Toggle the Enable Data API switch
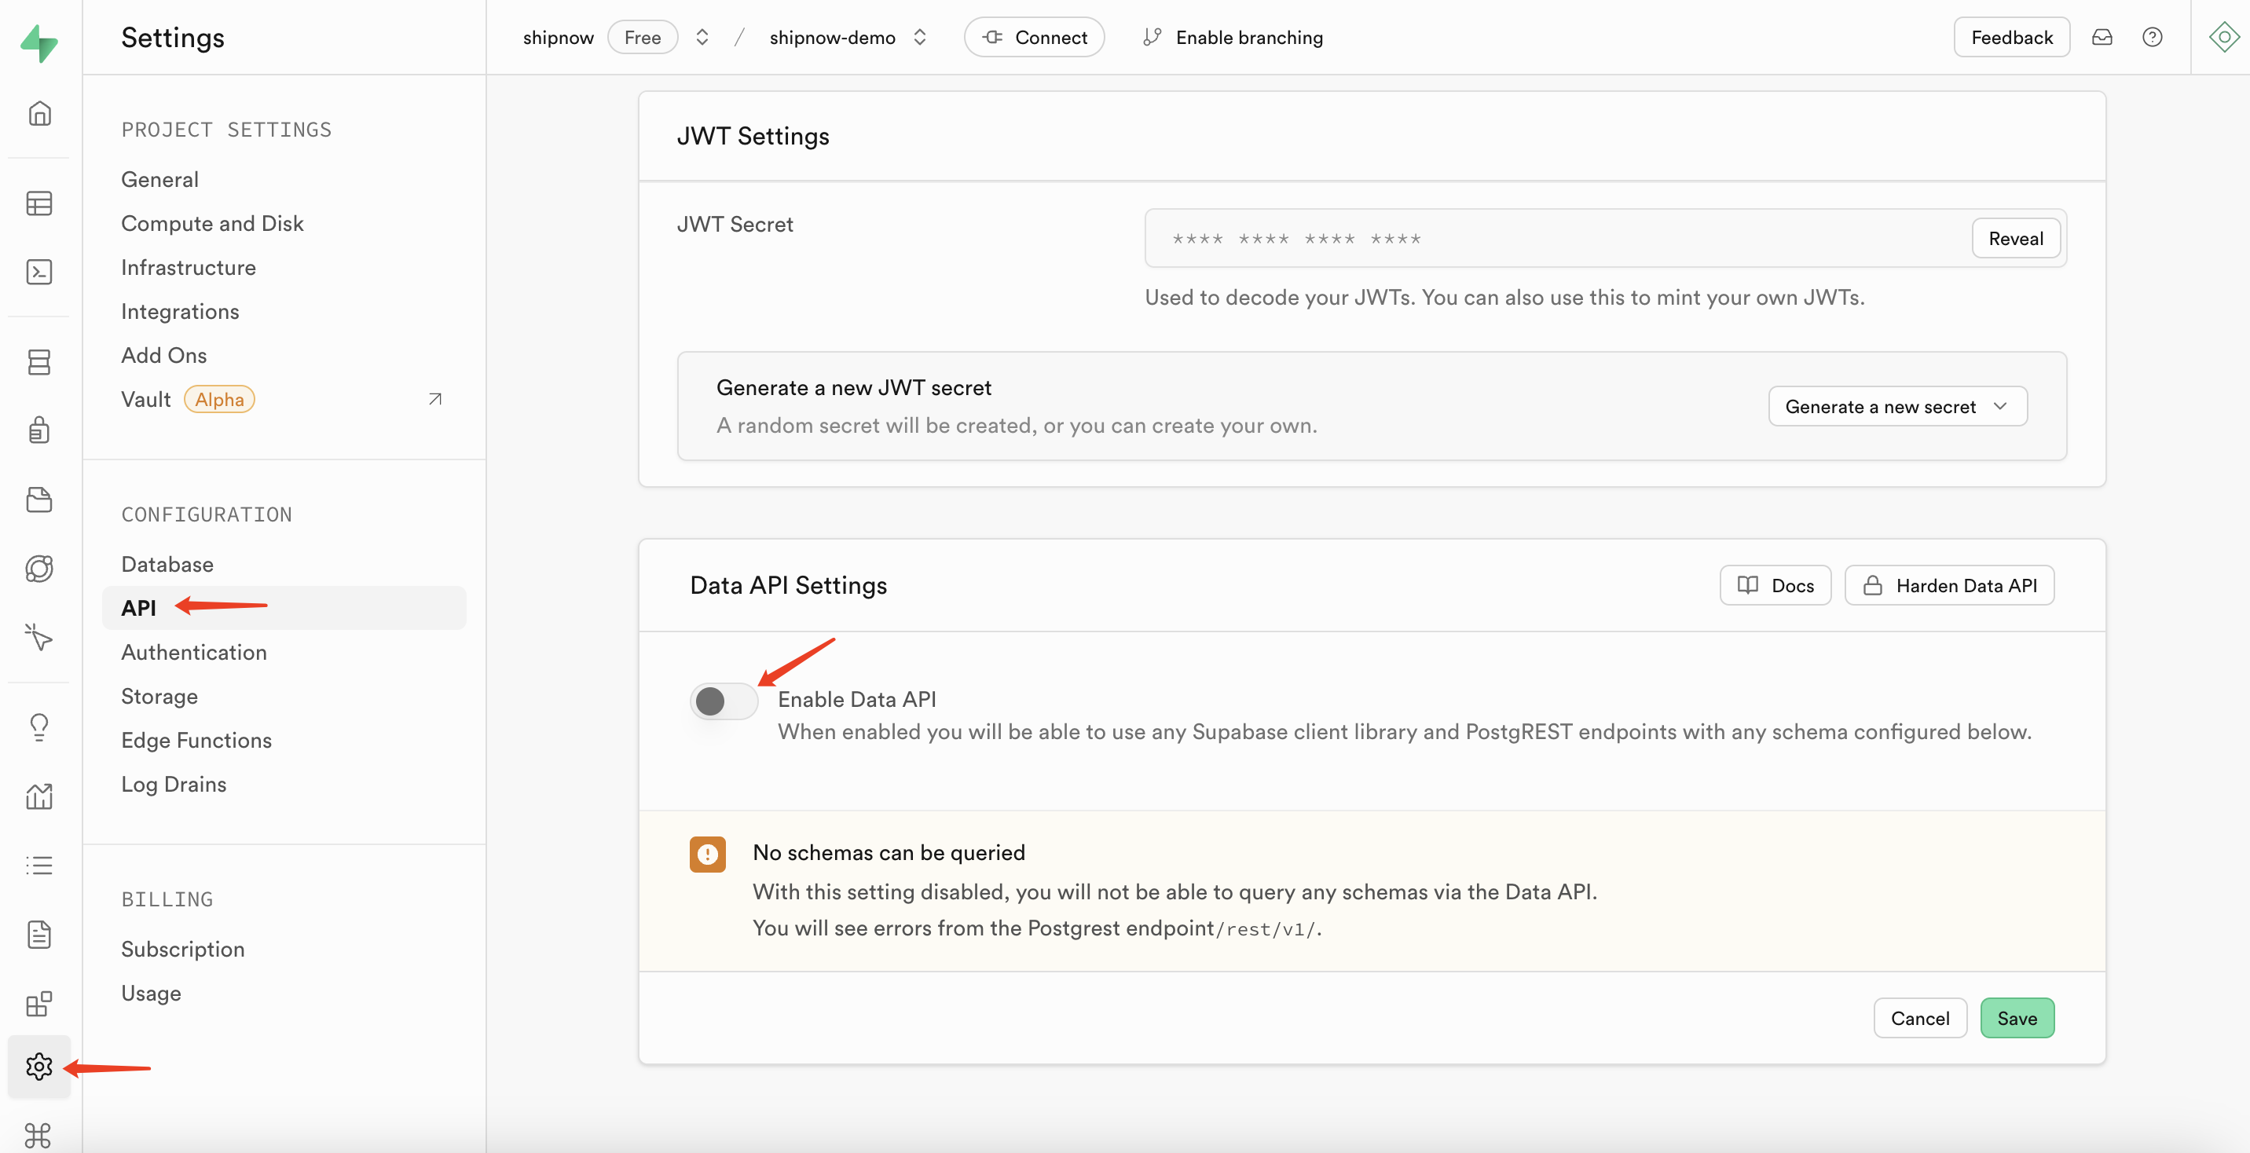The image size is (2250, 1153). click(724, 701)
